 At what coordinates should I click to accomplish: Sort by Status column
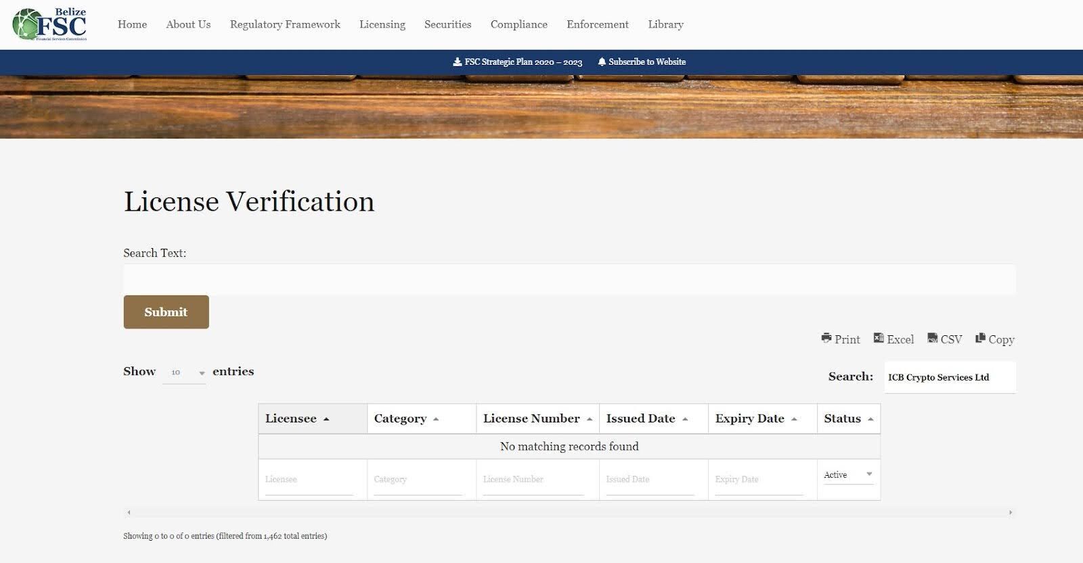coord(849,418)
